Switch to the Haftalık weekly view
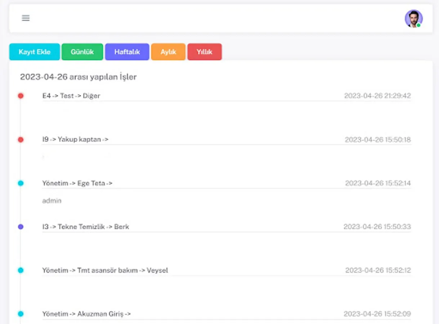Viewport: 439px width, 324px height. point(127,52)
